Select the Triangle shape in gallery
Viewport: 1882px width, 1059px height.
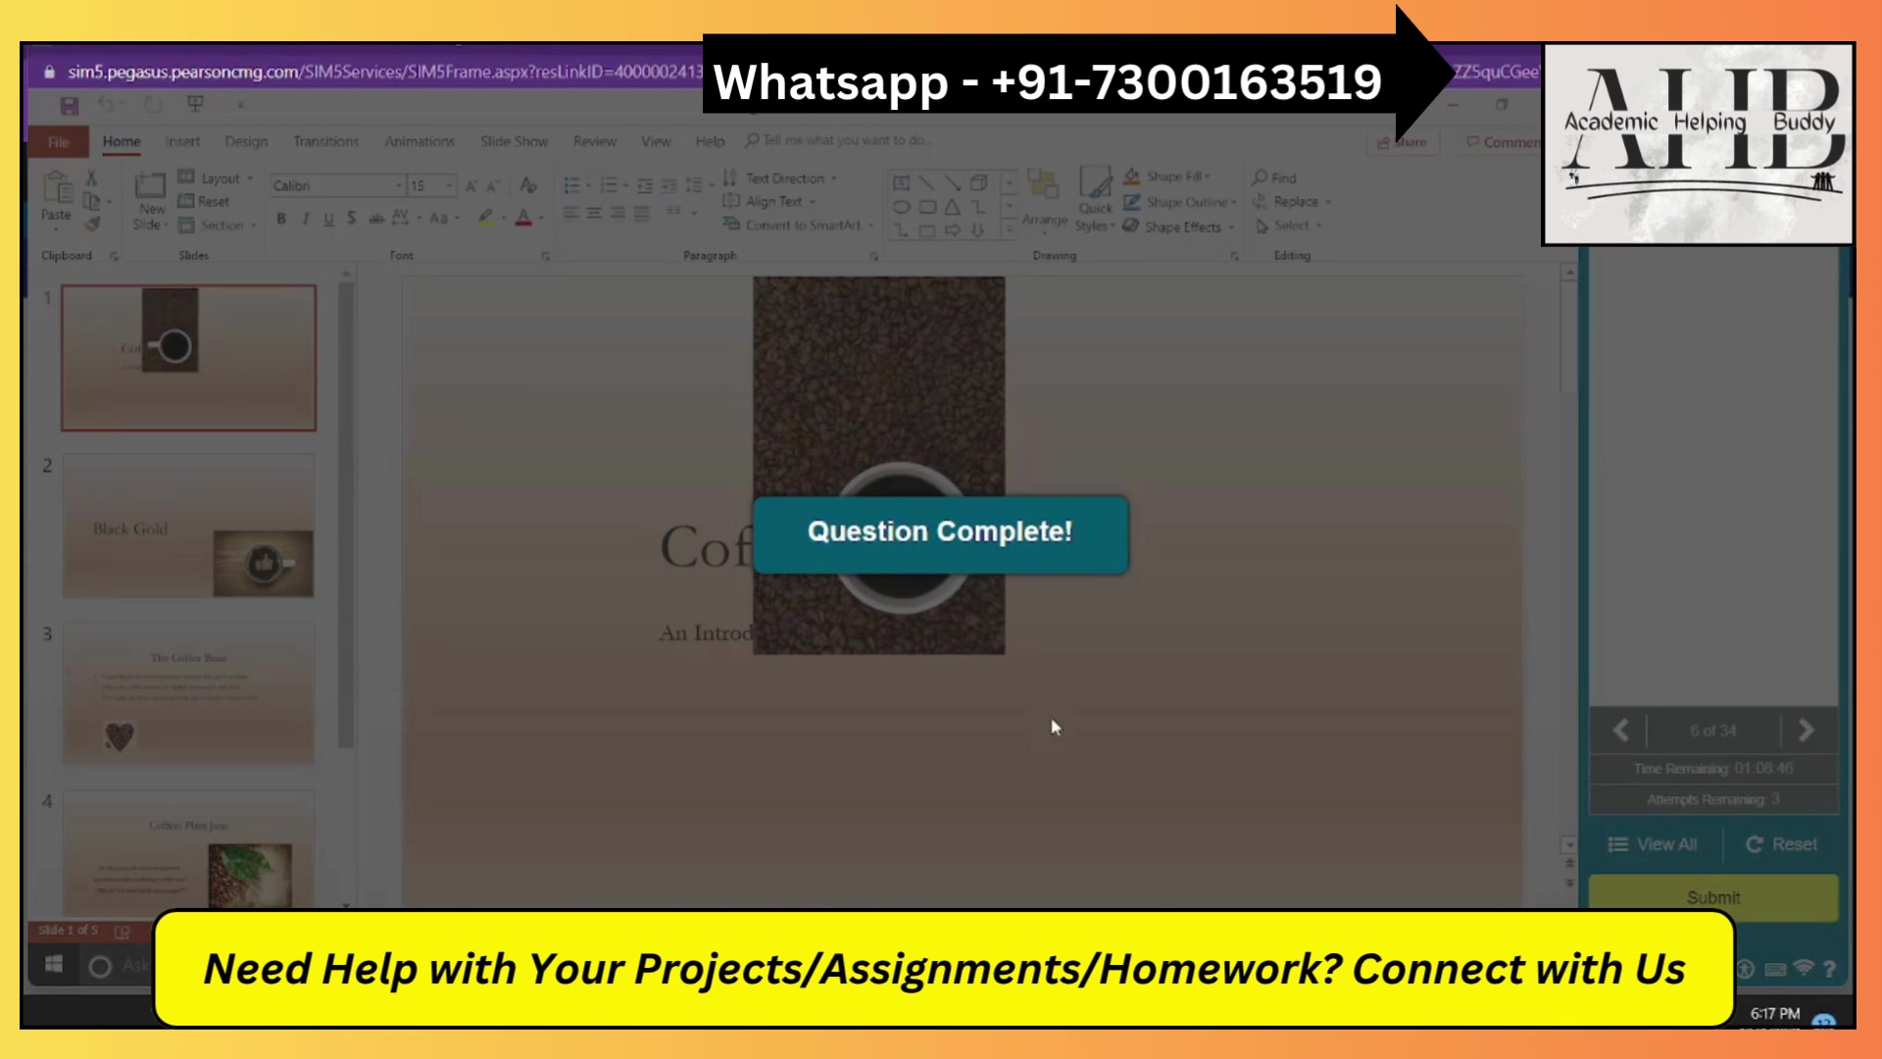(952, 207)
